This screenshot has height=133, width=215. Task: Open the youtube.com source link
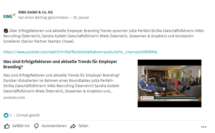[14, 97]
